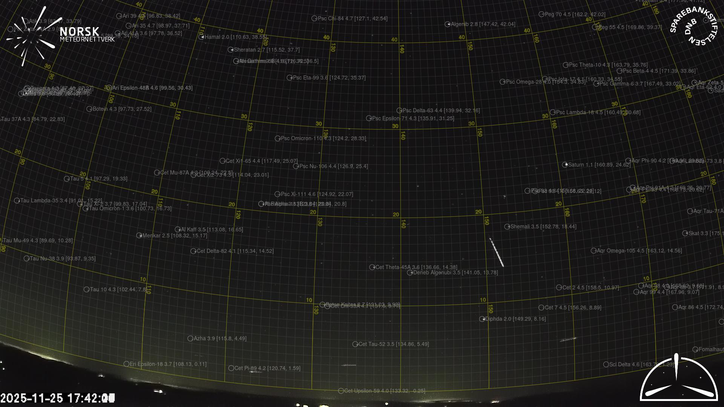Click the Hamal star marker circle
The image size is (724, 407).
[x=201, y=37]
